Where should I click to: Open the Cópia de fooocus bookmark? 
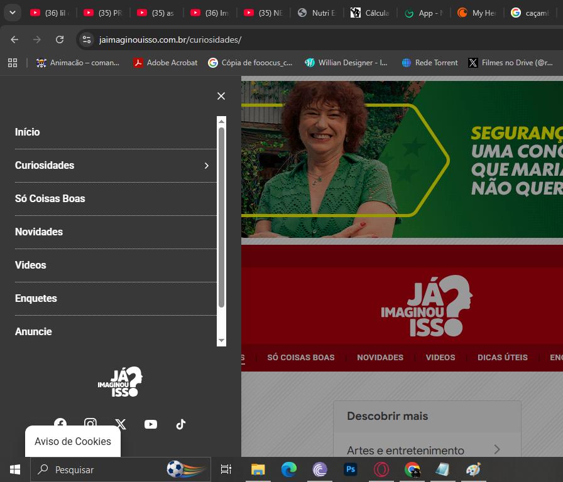(x=251, y=63)
